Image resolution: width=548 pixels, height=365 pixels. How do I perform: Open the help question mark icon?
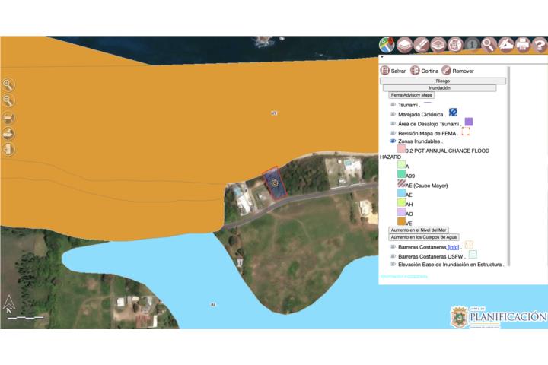coord(540,45)
